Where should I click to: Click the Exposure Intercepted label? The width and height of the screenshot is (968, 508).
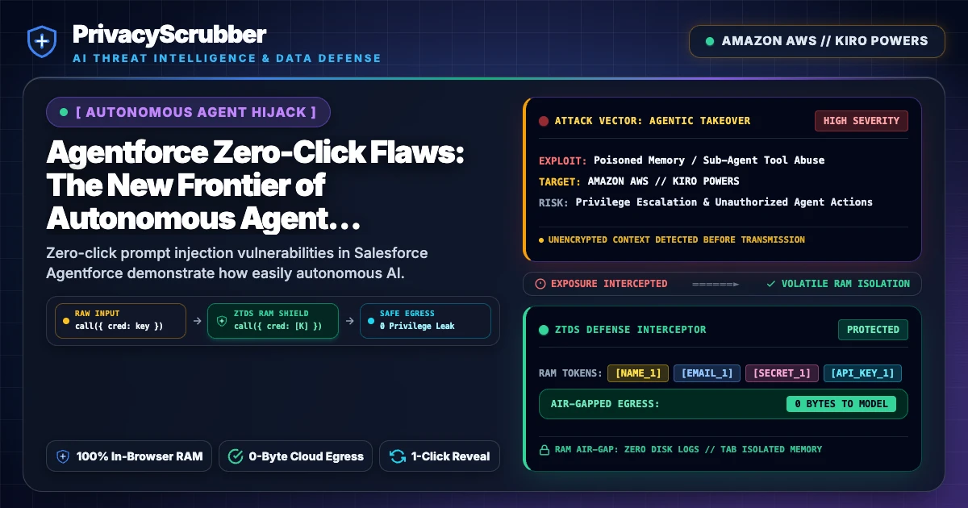coord(609,284)
